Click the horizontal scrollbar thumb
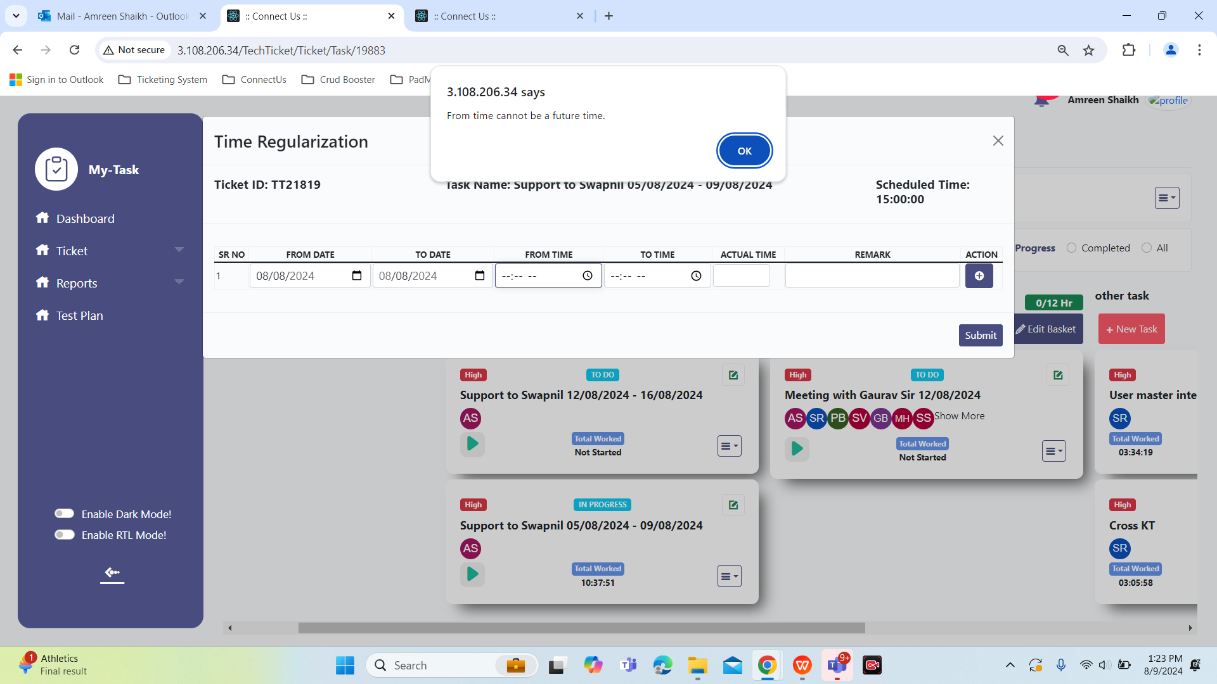This screenshot has width=1217, height=684. (x=581, y=628)
